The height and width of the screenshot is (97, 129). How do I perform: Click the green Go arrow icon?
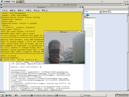(x=104, y=11)
